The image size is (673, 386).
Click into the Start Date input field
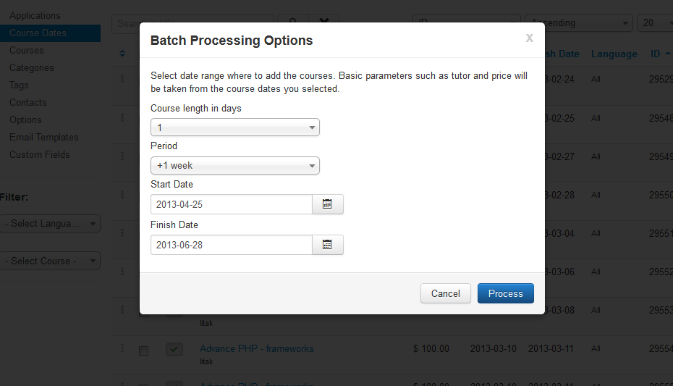(x=231, y=204)
